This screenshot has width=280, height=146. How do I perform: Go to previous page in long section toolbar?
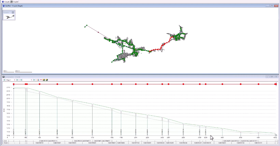click(x=4, y=80)
